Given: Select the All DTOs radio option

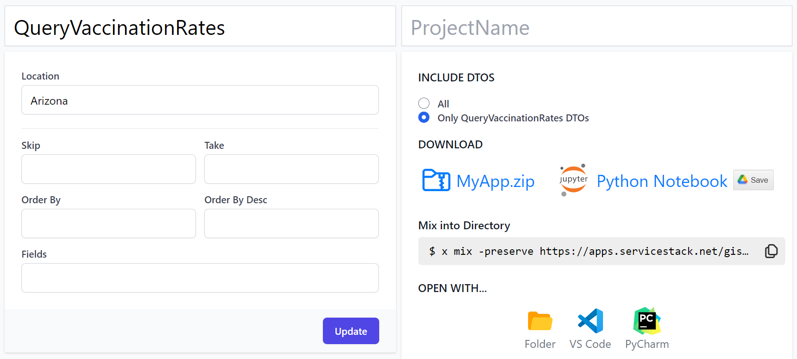Looking at the screenshot, I should (424, 103).
